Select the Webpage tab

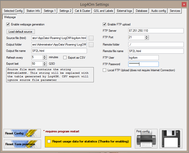coord(10,17)
